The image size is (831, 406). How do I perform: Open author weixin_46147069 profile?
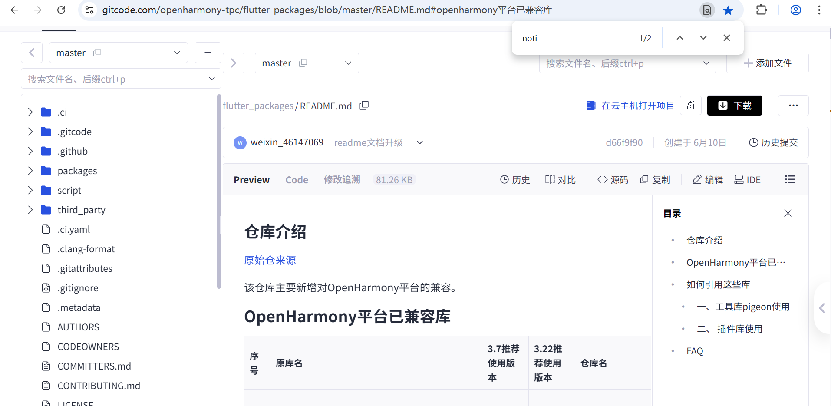coord(287,142)
